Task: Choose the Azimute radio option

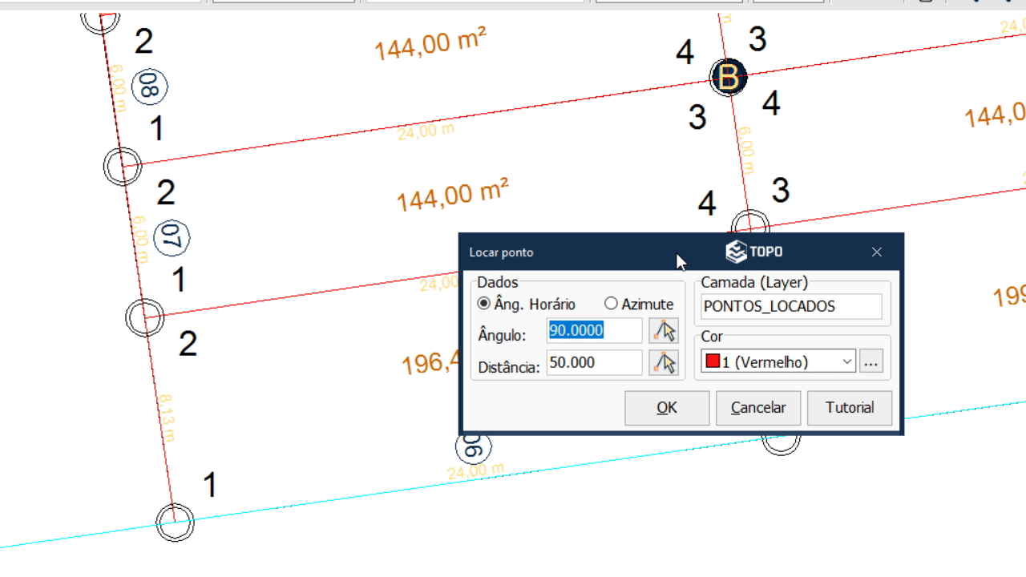Action: (612, 304)
